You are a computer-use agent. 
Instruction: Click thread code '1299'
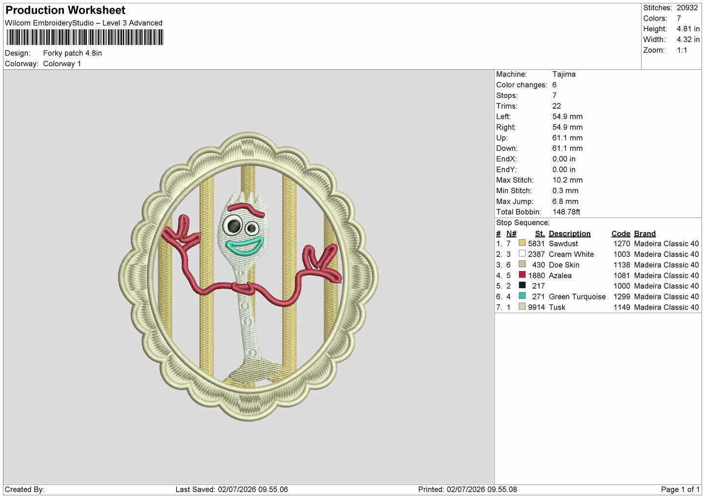point(622,297)
